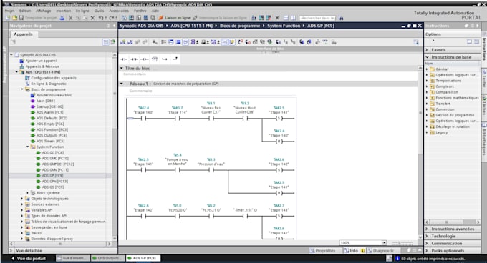The width and height of the screenshot is (487, 263).
Task: Click the undo arrow in main toolbar
Action: click(101, 18)
